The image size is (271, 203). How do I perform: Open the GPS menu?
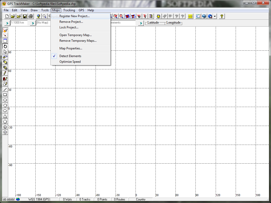[x=81, y=10]
